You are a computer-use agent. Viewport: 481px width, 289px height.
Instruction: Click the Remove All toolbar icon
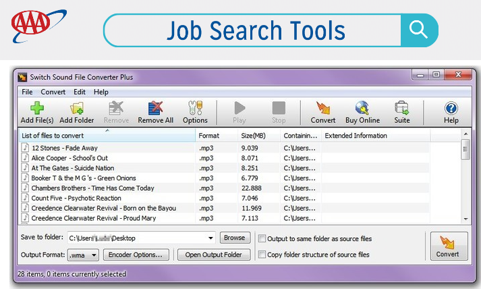[156, 108]
